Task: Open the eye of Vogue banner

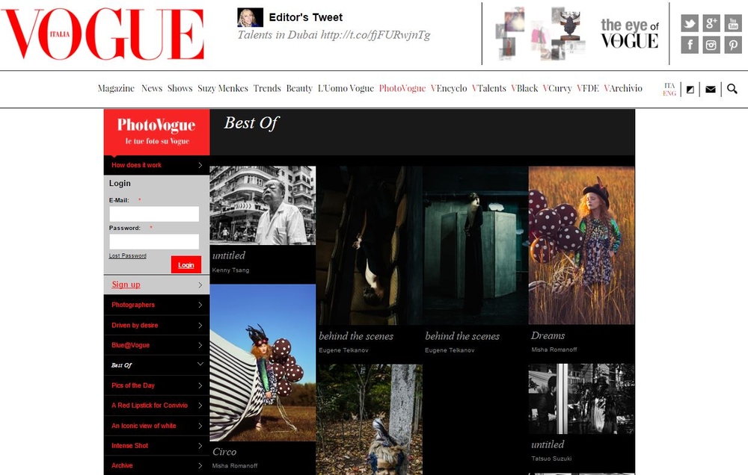Action: click(629, 34)
